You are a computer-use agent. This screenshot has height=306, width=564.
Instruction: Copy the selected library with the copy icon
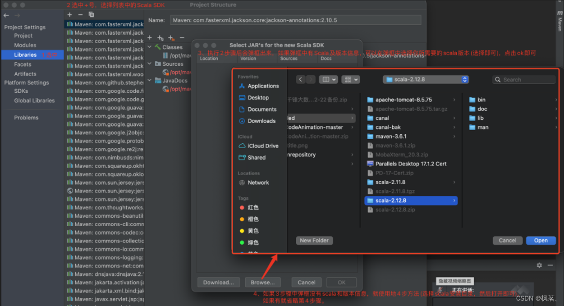point(91,14)
